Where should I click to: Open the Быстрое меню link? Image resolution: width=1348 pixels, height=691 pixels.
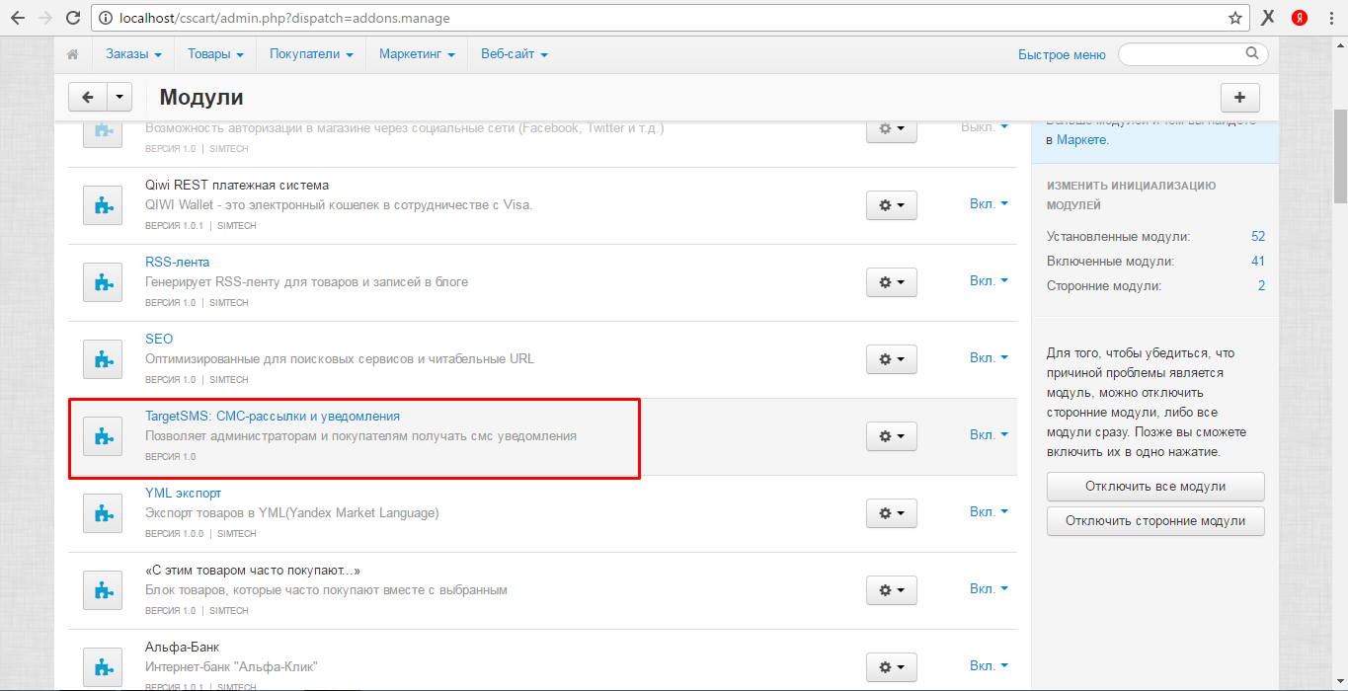coord(1062,54)
